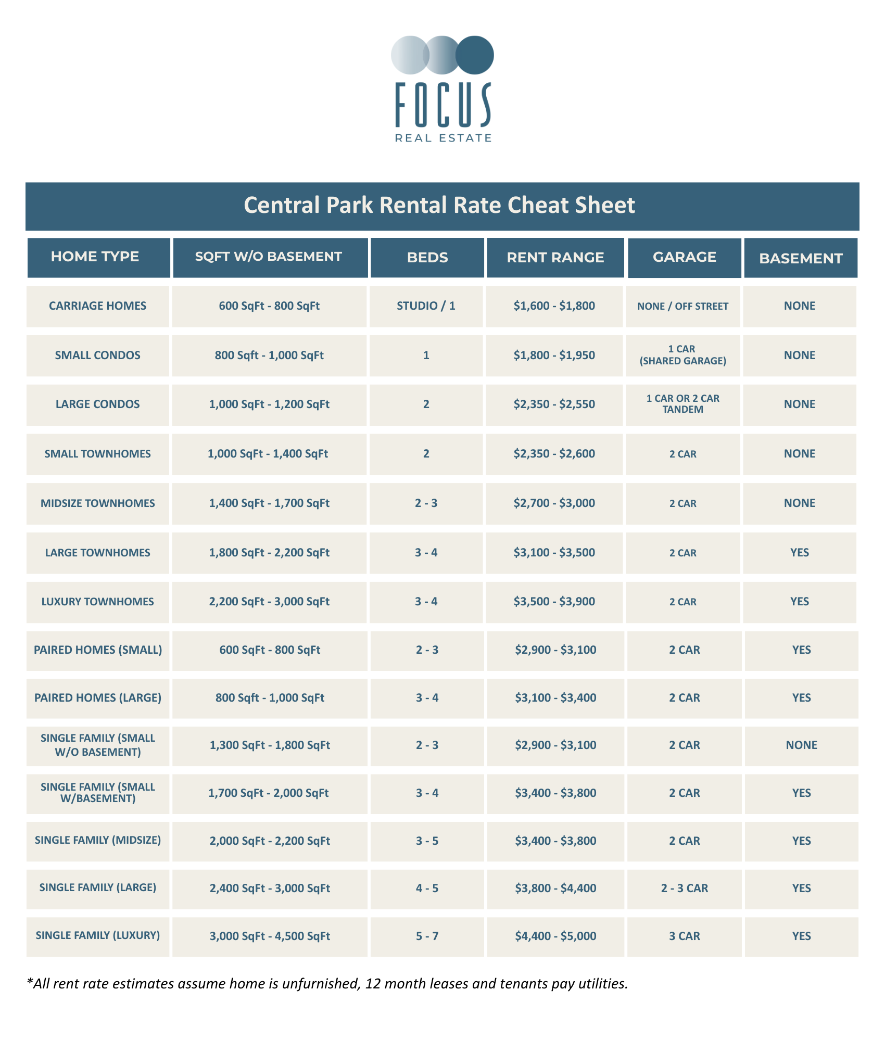Click the RENT RANGE column header
The height and width of the screenshot is (1041, 885).
tap(555, 258)
